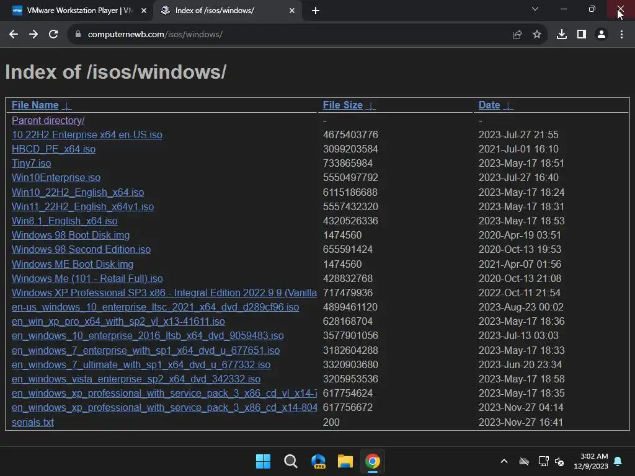
Task: Show hidden system tray icons
Action: click(x=504, y=461)
